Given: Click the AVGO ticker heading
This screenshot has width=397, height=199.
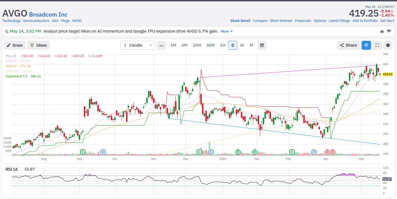Looking at the screenshot, I should coord(15,13).
